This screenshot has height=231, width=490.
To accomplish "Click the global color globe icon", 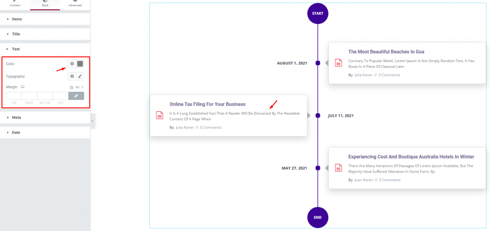I will point(72,64).
